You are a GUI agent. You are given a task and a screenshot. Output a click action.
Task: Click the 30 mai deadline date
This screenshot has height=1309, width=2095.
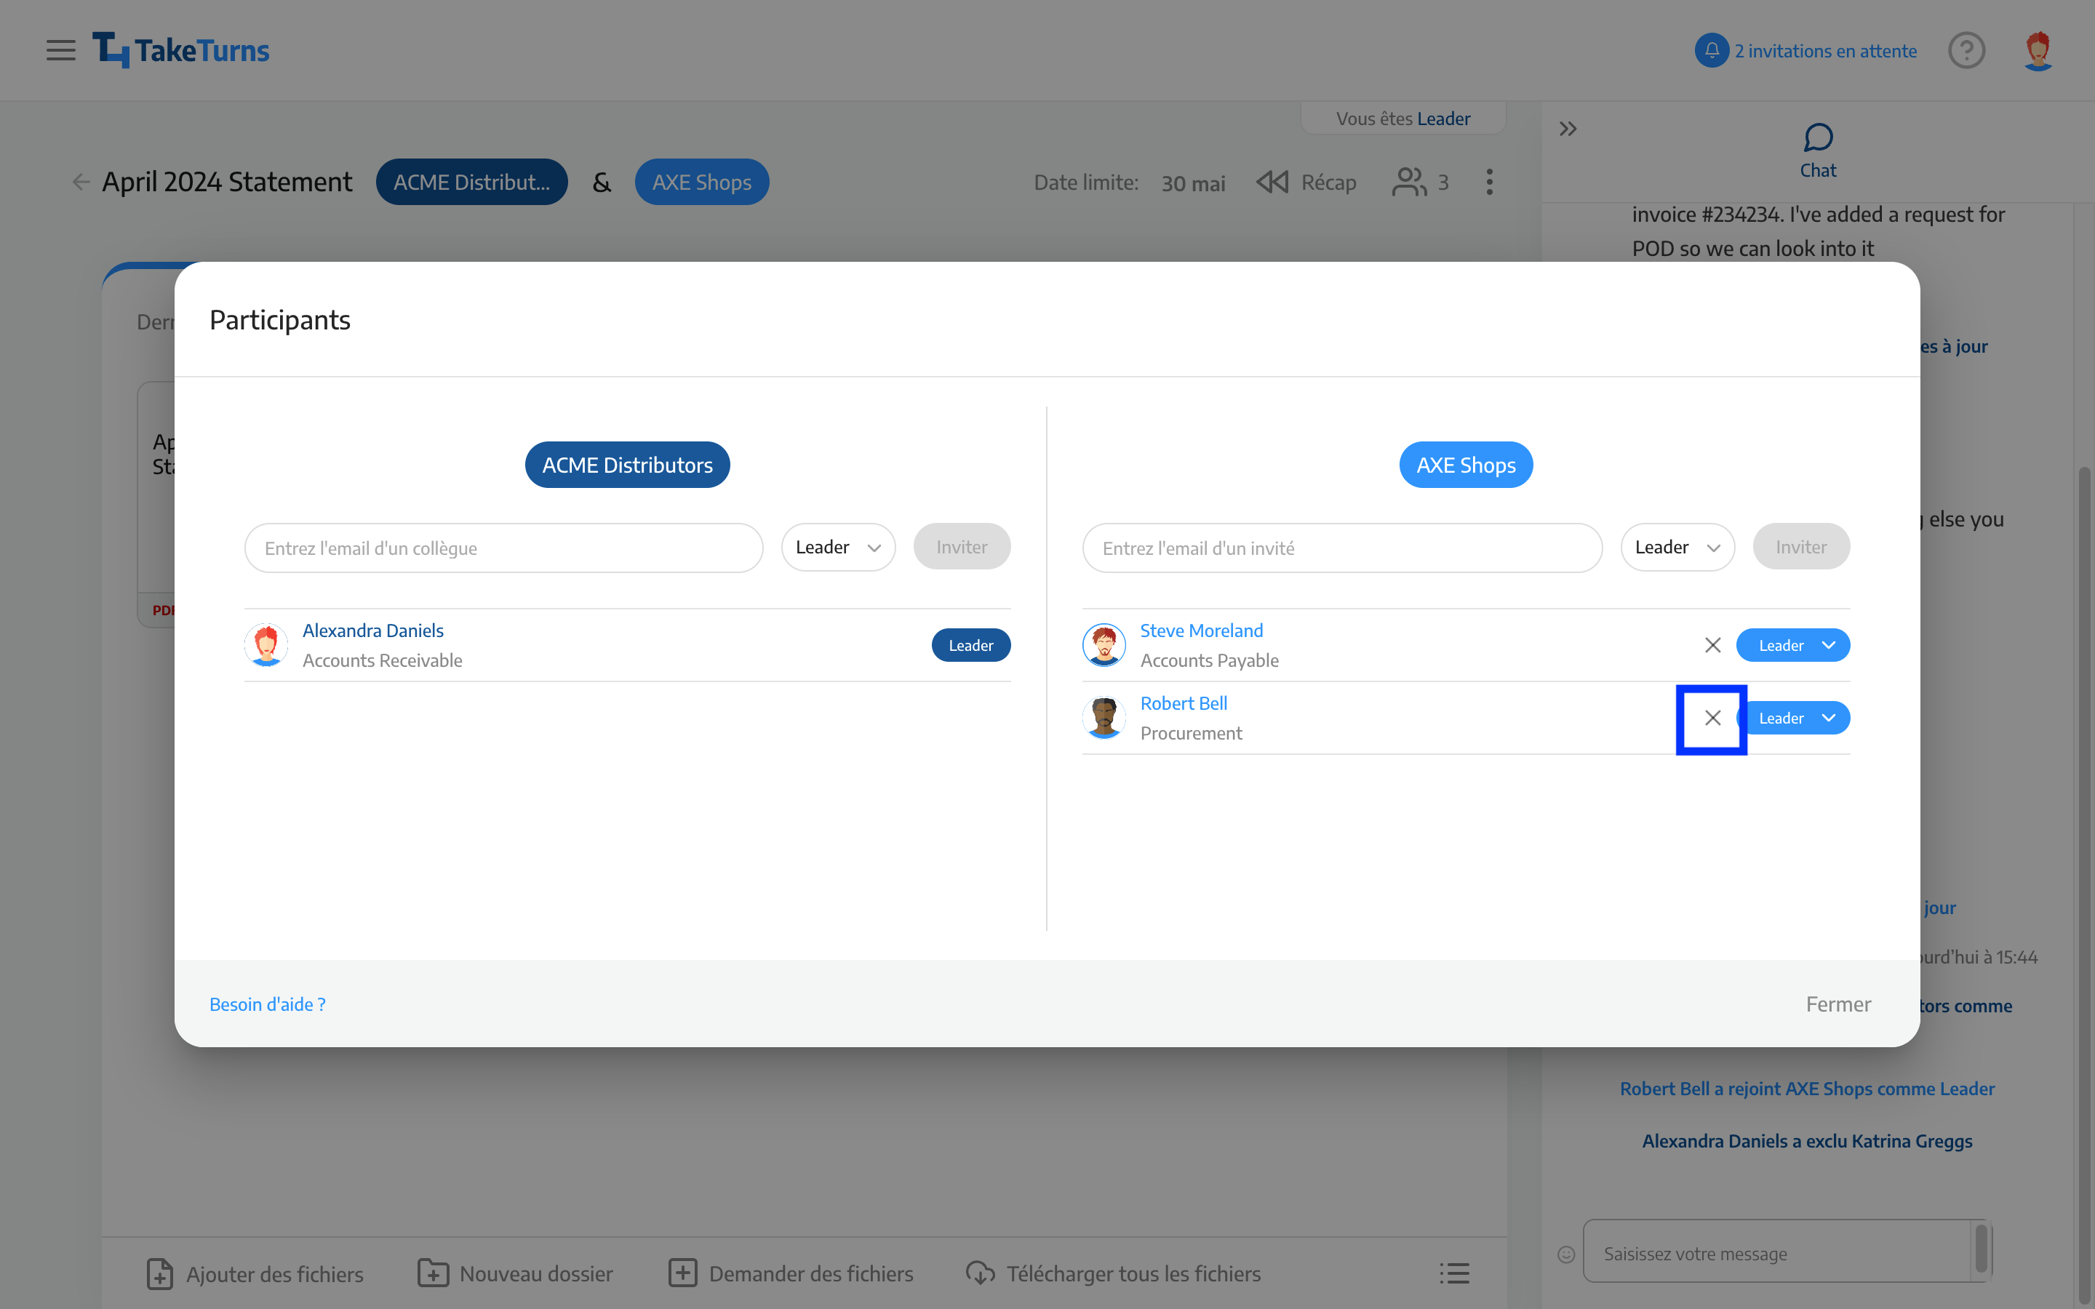[1193, 183]
